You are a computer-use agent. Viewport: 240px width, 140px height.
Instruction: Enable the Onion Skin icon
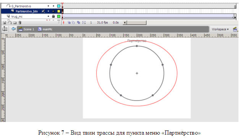click(69, 23)
